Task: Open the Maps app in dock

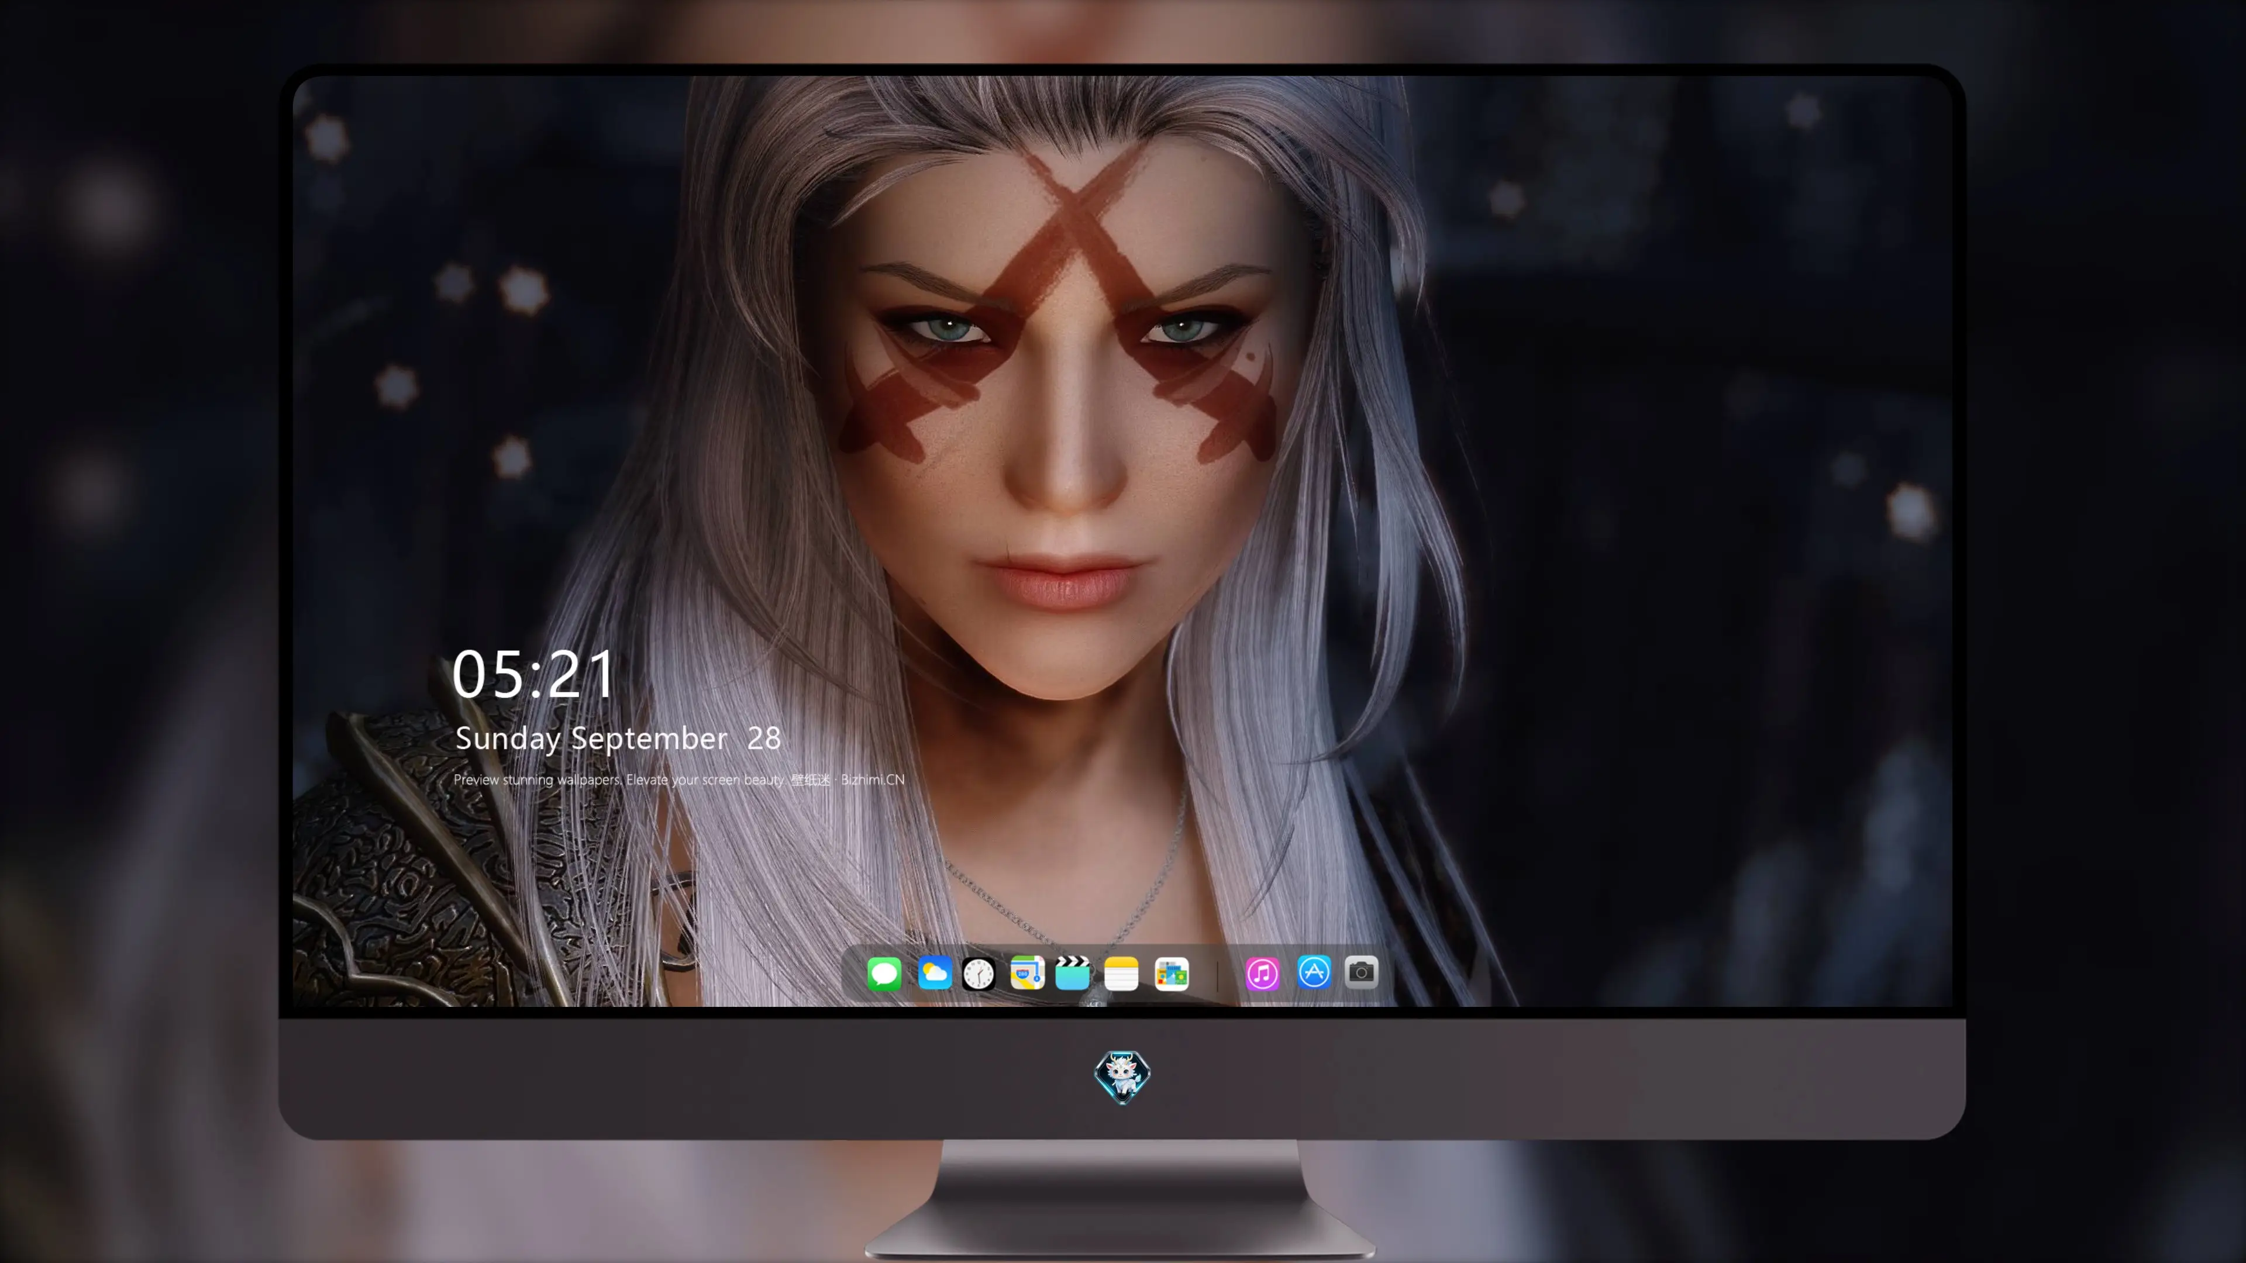Action: pyautogui.click(x=1027, y=973)
